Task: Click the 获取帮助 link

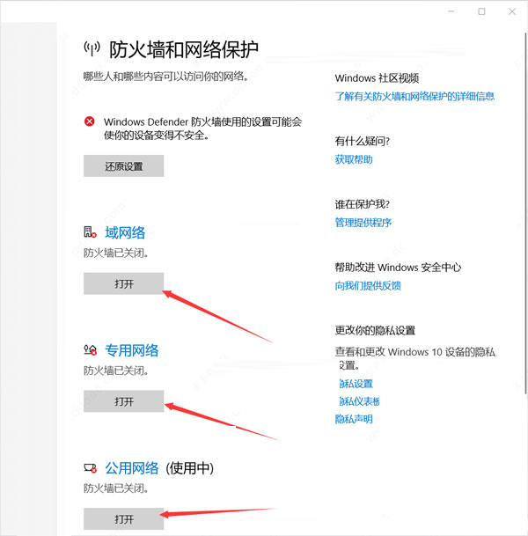Action: (x=354, y=159)
